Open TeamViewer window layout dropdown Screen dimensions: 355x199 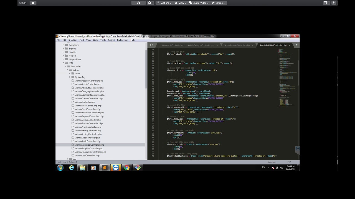[x=327, y=3]
